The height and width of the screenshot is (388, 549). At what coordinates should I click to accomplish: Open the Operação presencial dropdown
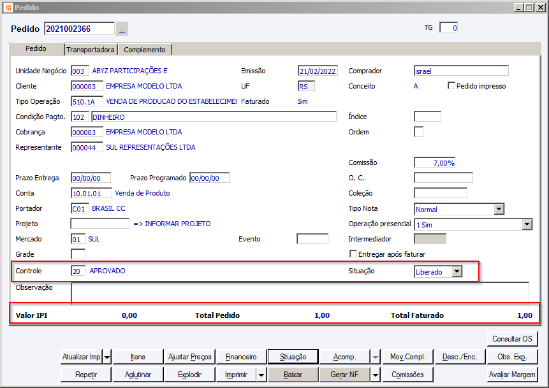(x=527, y=225)
